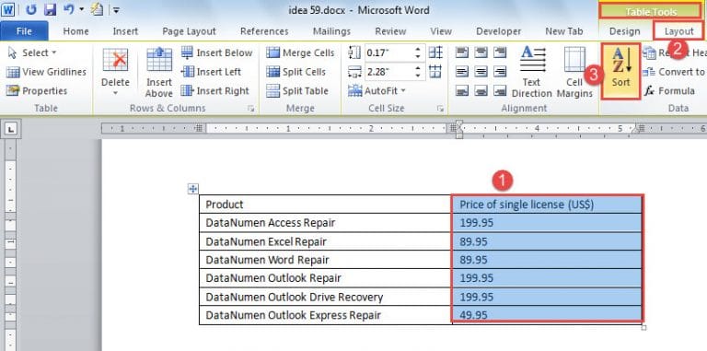Toggle View Gridlines
The width and height of the screenshot is (707, 351).
(46, 72)
